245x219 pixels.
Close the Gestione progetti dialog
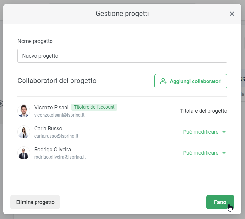[232, 14]
